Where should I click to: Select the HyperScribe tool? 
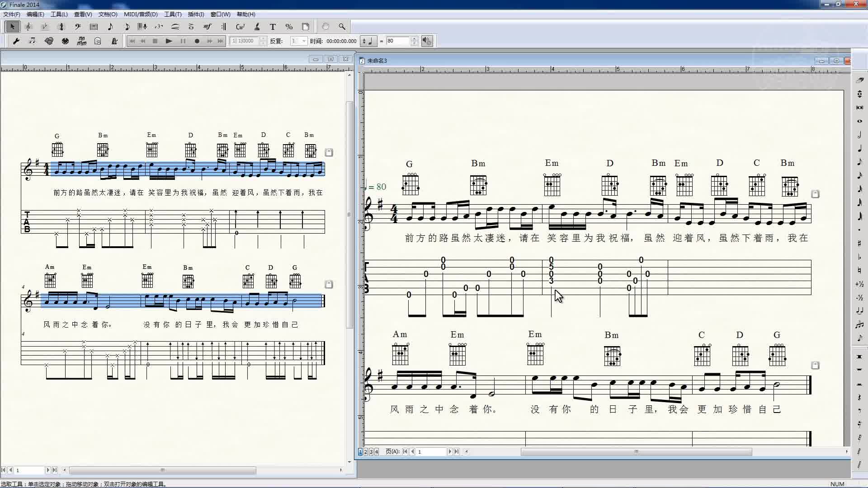(x=142, y=27)
